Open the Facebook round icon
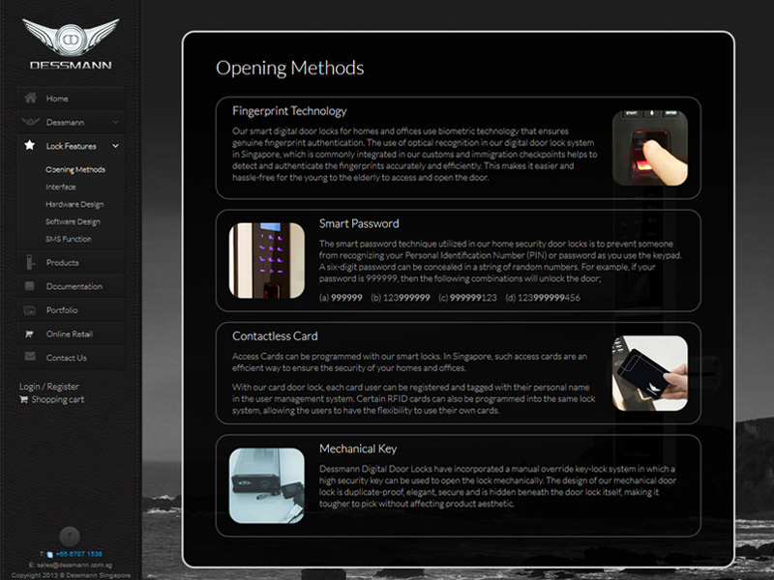This screenshot has height=580, width=774. coord(70,536)
